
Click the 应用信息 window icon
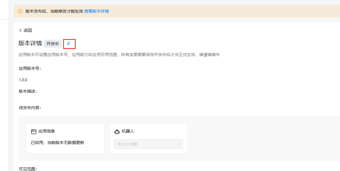coord(34,132)
